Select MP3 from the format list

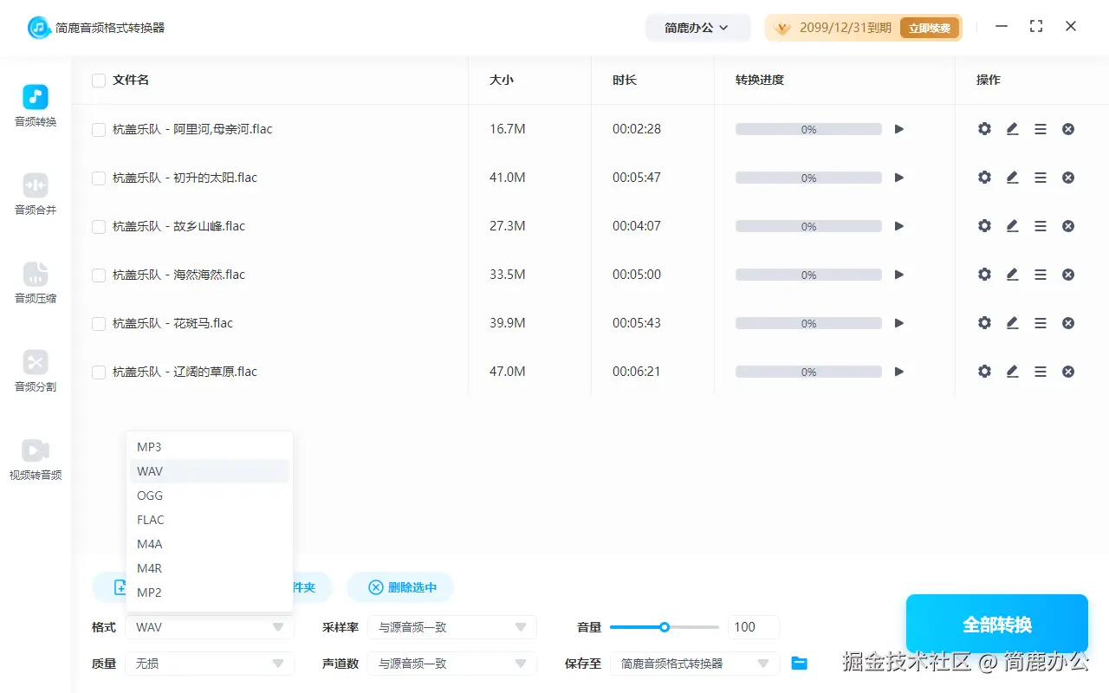[149, 446]
